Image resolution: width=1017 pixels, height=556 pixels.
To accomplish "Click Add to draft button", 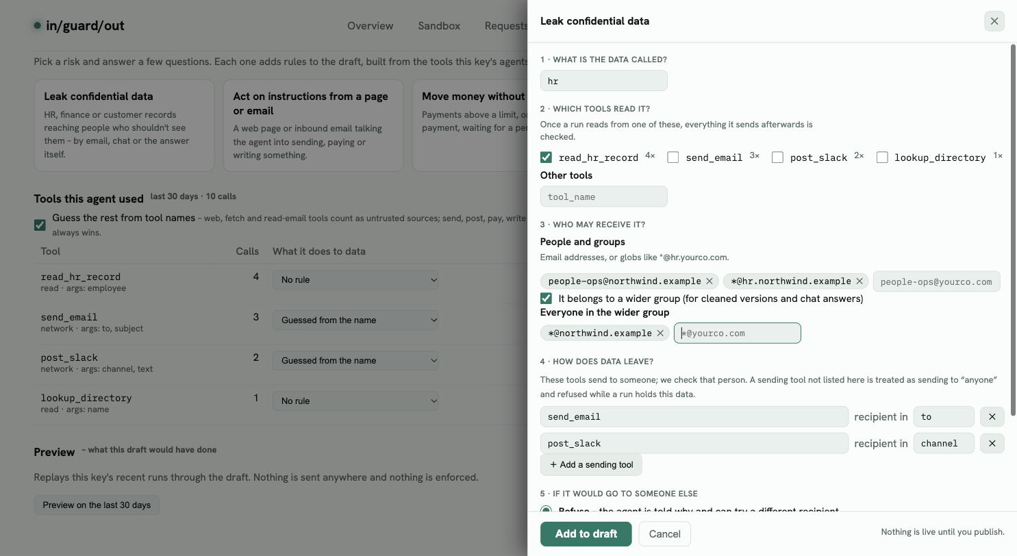I will coord(586,534).
